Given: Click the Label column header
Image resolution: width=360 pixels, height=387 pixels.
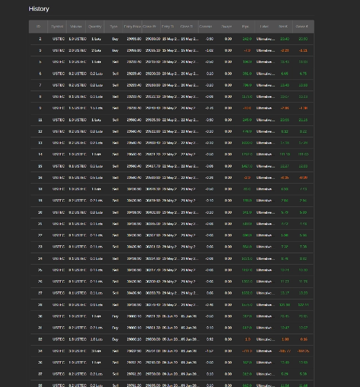Looking at the screenshot, I should coord(264,26).
